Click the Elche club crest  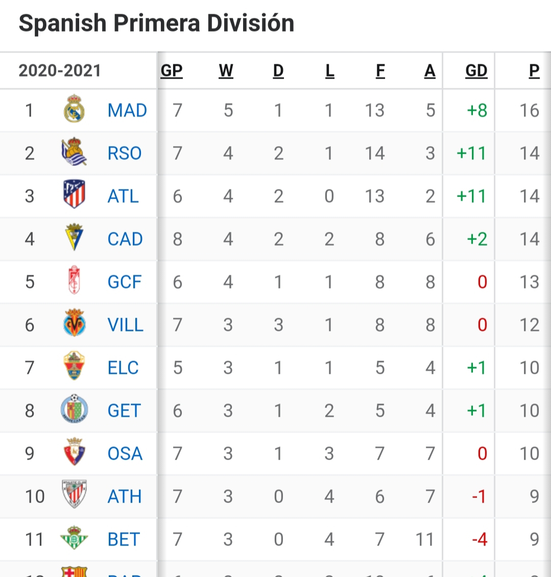pos(74,367)
